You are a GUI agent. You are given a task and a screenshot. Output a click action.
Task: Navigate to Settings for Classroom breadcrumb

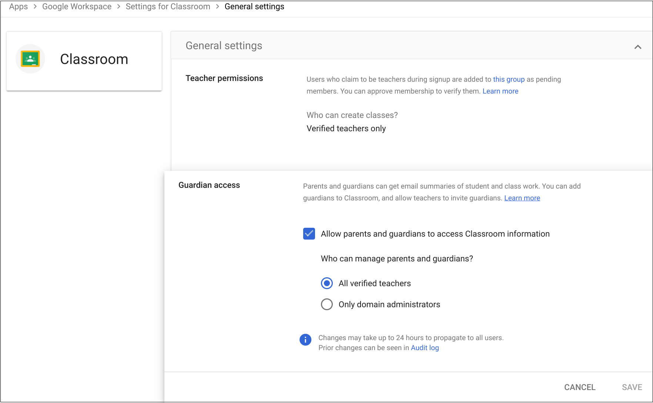click(168, 7)
